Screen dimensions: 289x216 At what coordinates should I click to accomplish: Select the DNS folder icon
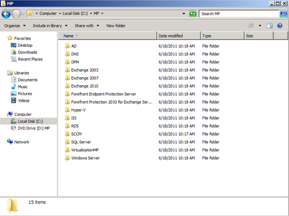[x=67, y=54]
